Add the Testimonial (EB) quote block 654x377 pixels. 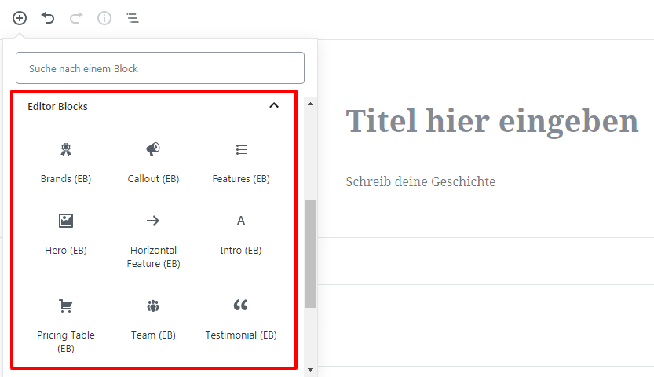[x=241, y=319]
